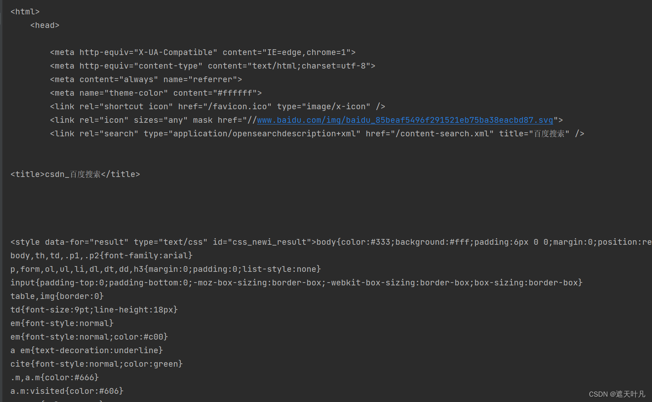Click the a.m:visited{color:#606} line
This screenshot has height=402, width=652.
67,391
